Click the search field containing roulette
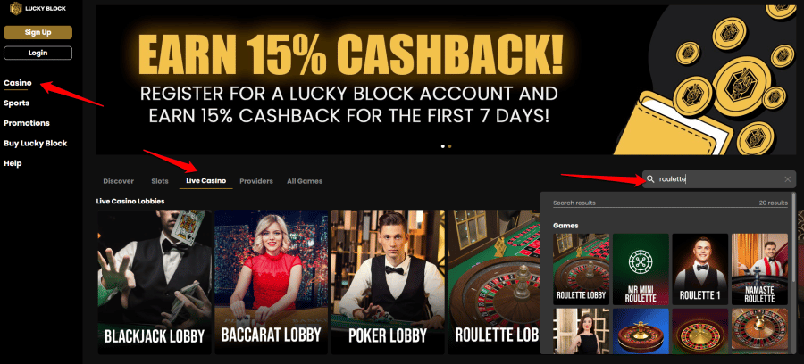This screenshot has height=364, width=804. click(x=719, y=179)
